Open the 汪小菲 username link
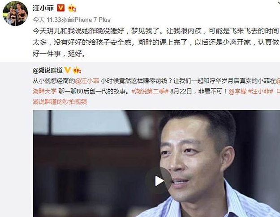The width and height of the screenshot is (280, 217). click(43, 8)
